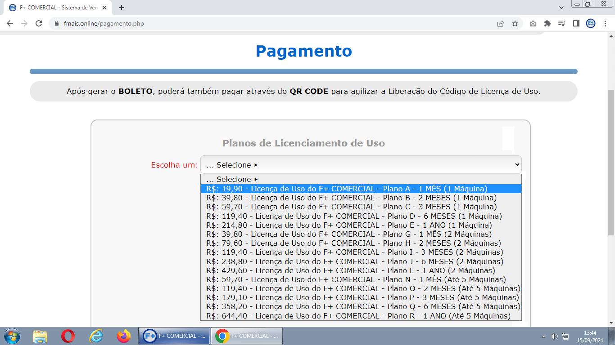The image size is (615, 345).
Task: Click the volume speaker tray icon
Action: tap(555, 336)
